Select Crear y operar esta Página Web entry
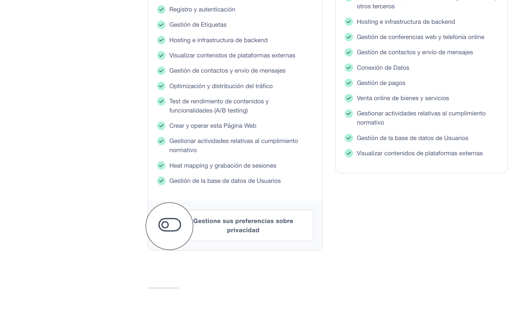 click(x=213, y=126)
